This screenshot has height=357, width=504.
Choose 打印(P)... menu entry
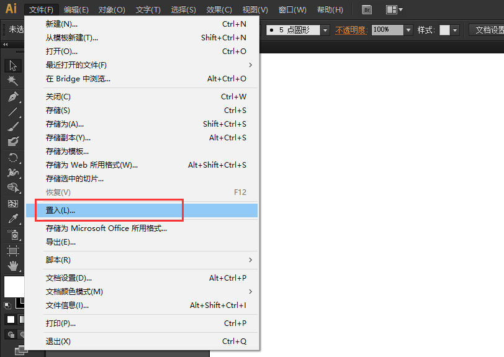[142, 323]
